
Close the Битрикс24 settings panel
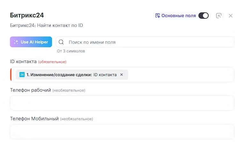(x=231, y=16)
